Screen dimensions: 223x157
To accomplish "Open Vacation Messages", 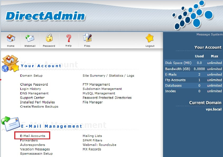I will [x=35, y=149].
